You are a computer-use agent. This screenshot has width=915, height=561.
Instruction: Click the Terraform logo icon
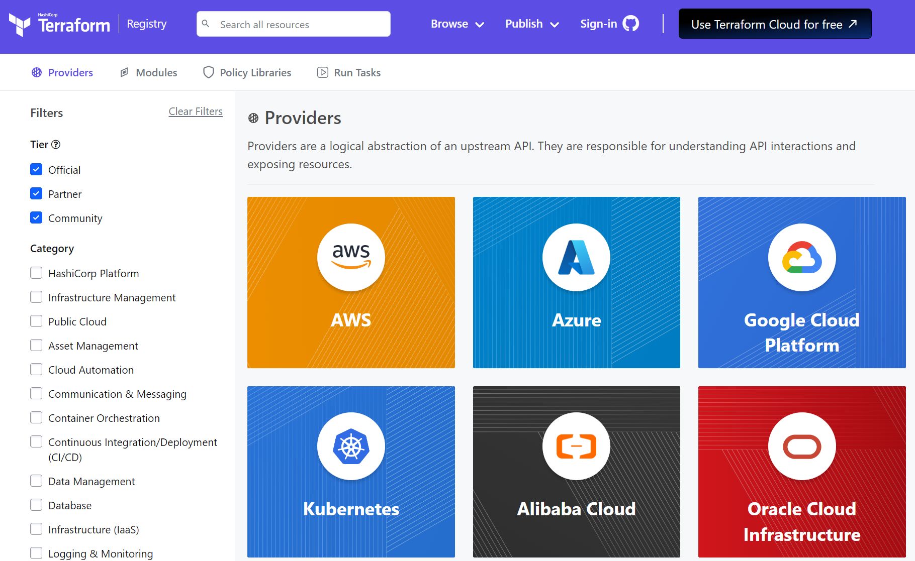click(20, 24)
